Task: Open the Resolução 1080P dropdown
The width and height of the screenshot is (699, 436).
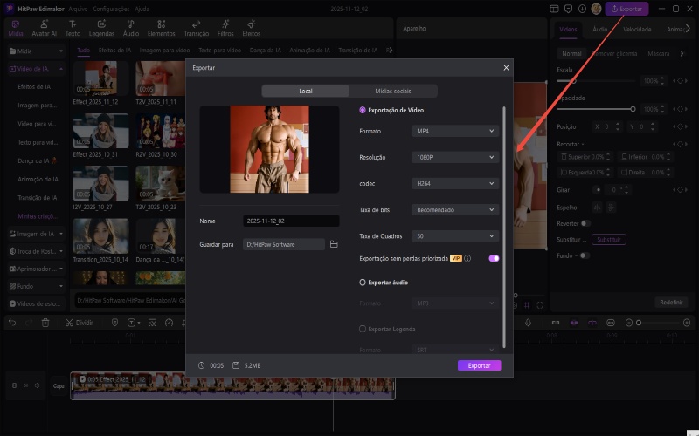Action: (x=454, y=157)
